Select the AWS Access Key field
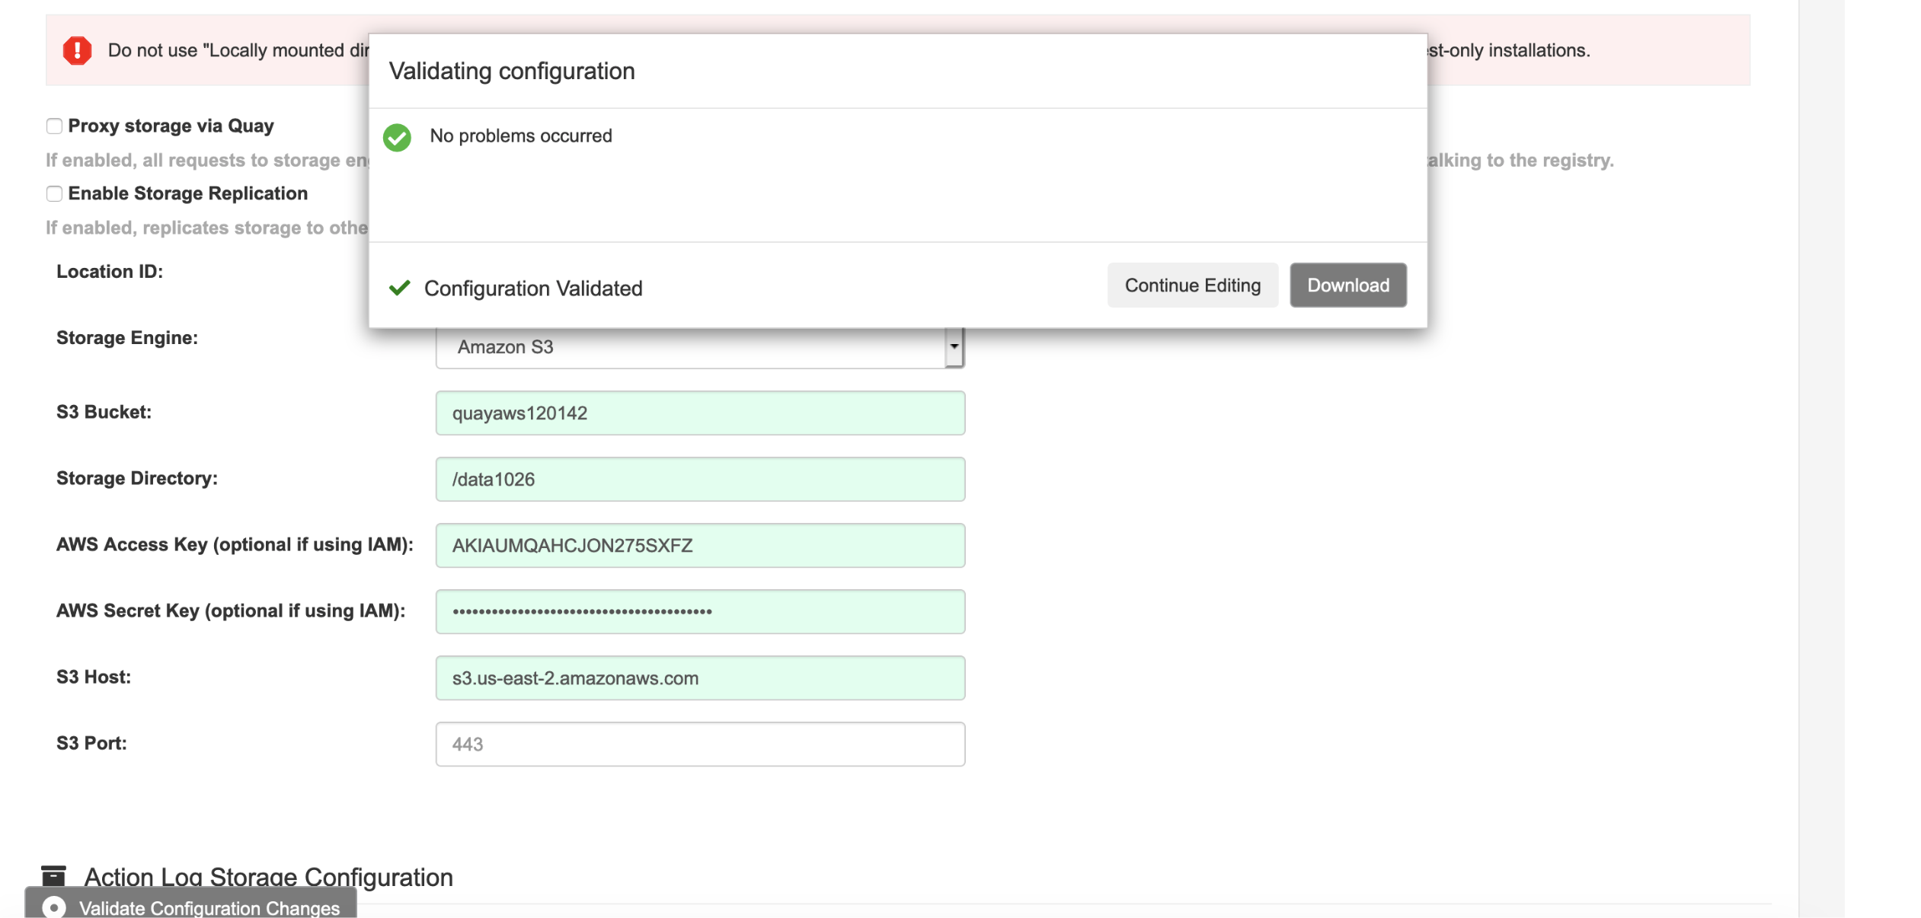 pyautogui.click(x=699, y=546)
